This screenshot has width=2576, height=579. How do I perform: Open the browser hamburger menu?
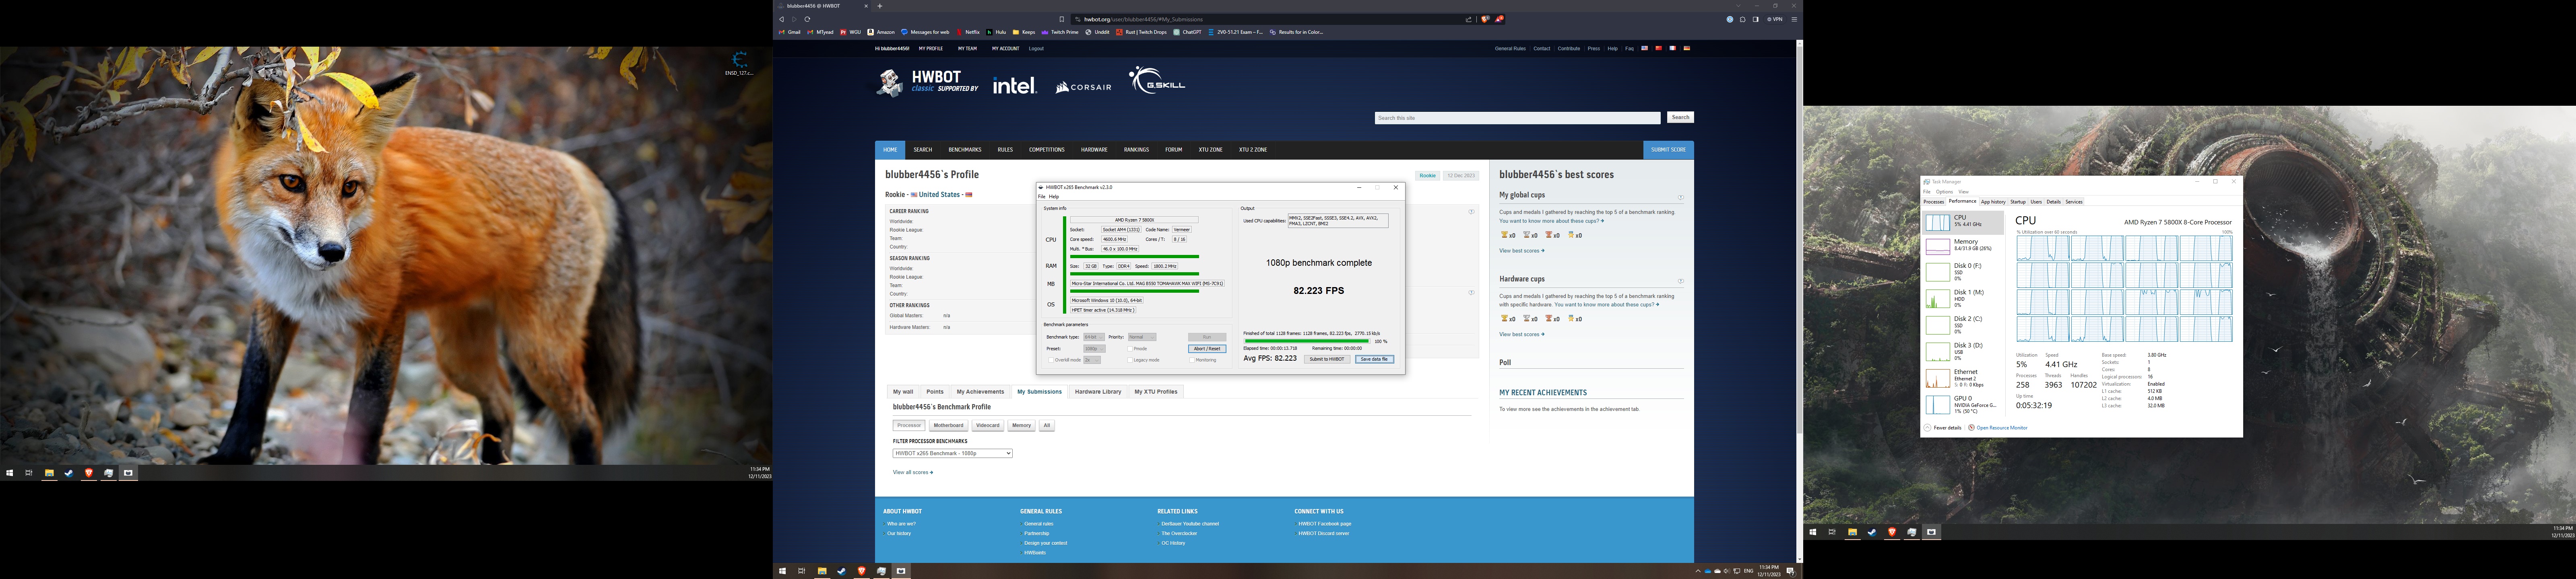[1794, 19]
